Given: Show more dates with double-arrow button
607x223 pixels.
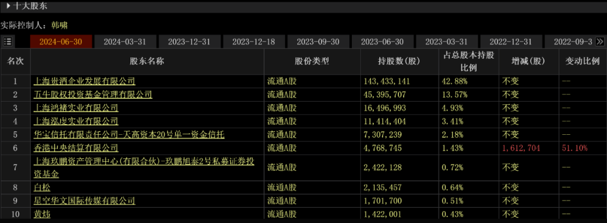Looking at the screenshot, I should click(x=600, y=42).
